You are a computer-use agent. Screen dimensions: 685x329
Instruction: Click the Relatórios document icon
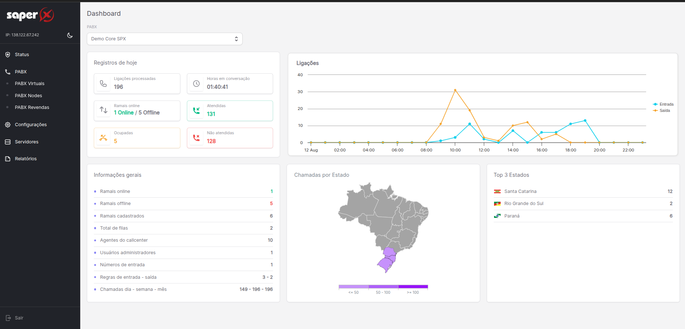(8, 159)
